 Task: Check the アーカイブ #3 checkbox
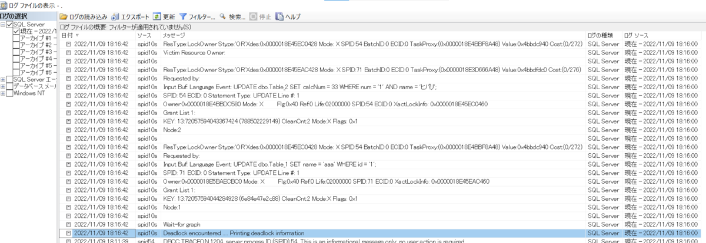pyautogui.click(x=16, y=52)
